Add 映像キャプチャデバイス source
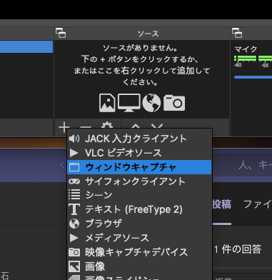The width and height of the screenshot is (272, 280). click(139, 252)
